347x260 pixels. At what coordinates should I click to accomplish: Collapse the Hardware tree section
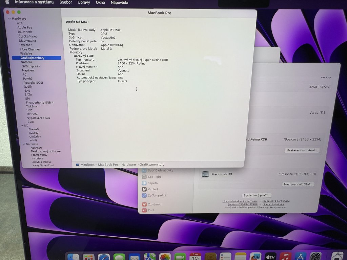point(9,19)
